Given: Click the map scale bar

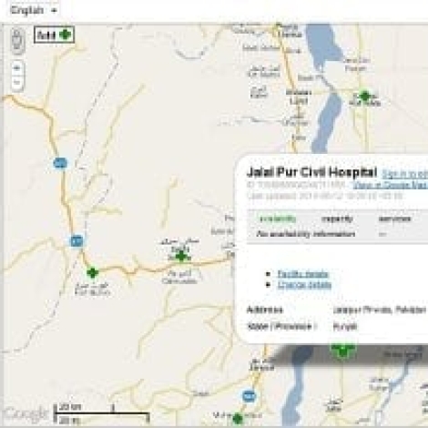Looking at the screenshot, I should click(102, 413).
